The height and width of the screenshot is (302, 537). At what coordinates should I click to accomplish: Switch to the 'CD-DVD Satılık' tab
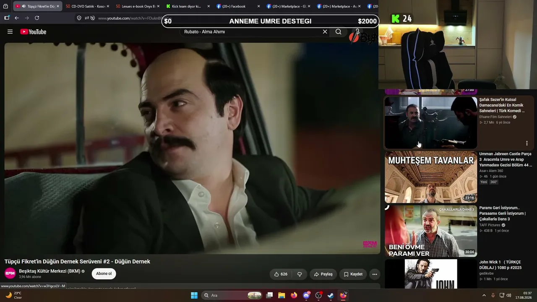(x=87, y=6)
